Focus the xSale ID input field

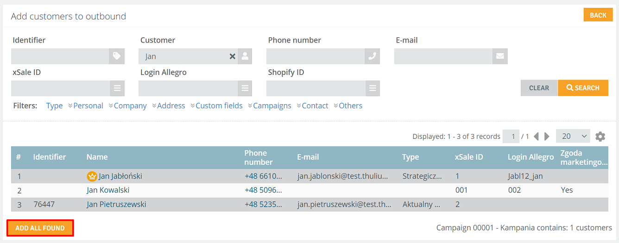pyautogui.click(x=60, y=88)
